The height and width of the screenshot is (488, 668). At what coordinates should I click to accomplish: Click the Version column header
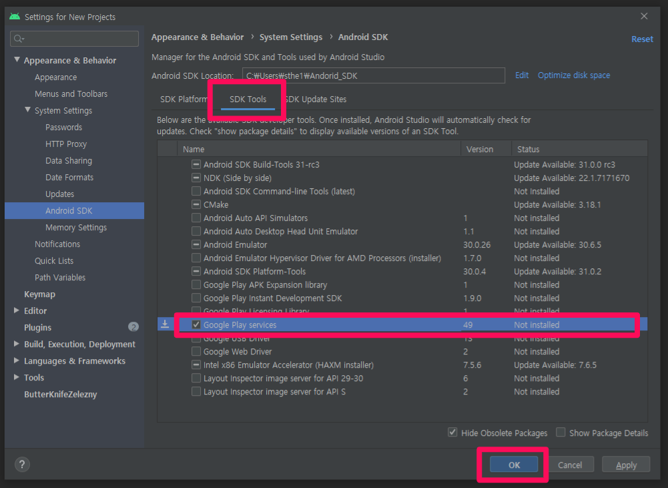pyautogui.click(x=486, y=149)
